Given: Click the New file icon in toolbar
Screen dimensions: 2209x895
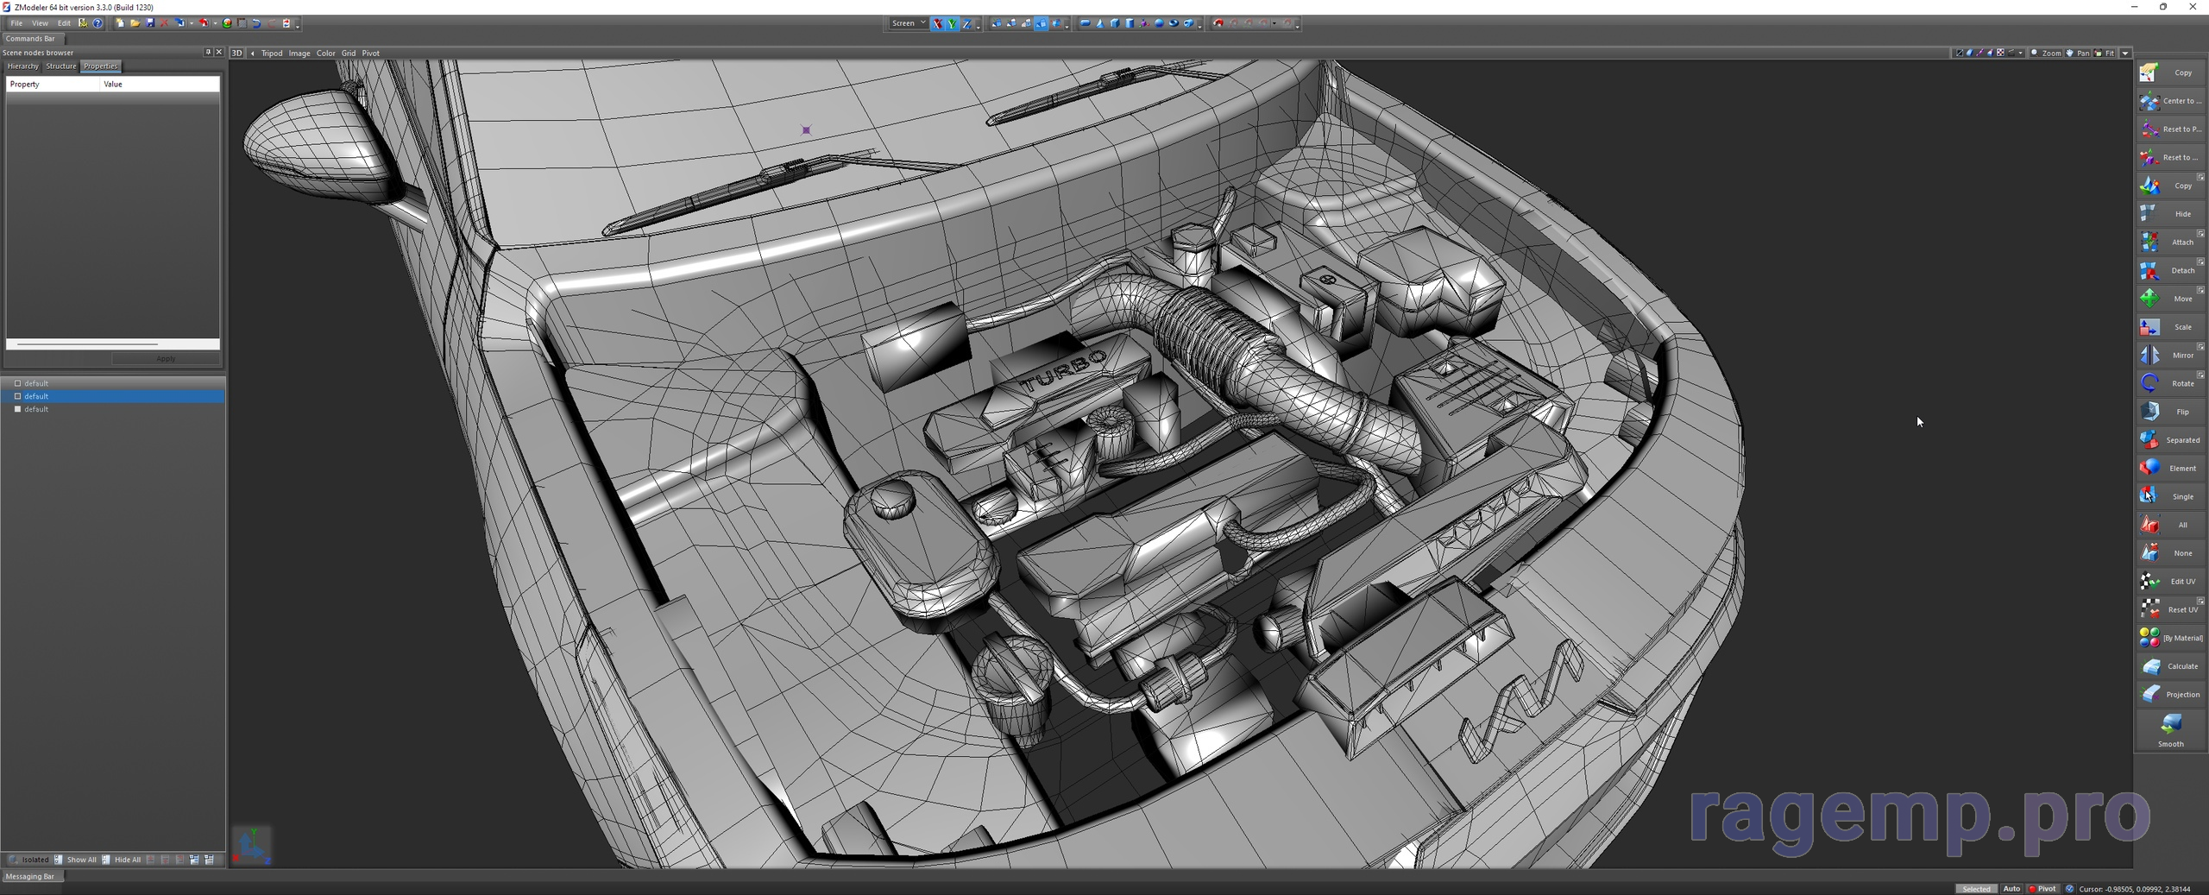Looking at the screenshot, I should coord(120,23).
